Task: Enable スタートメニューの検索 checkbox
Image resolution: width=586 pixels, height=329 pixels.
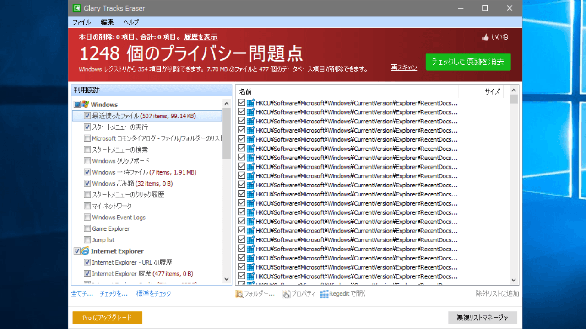Action: pos(87,149)
